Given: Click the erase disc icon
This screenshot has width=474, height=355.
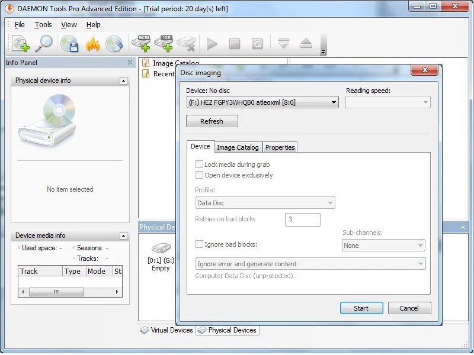Looking at the screenshot, I should point(114,44).
